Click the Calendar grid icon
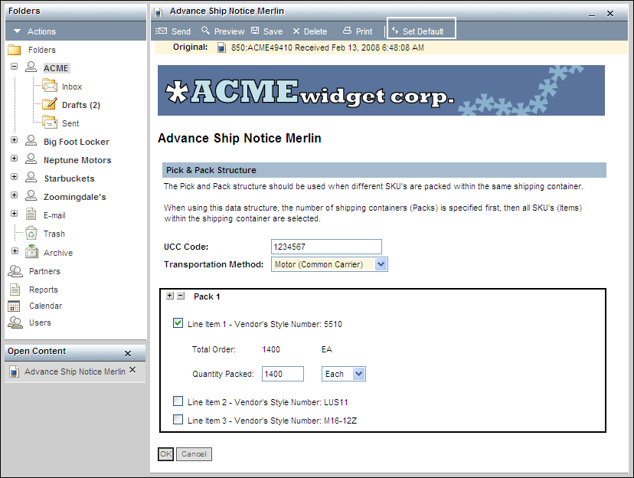This screenshot has height=478, width=634. (14, 306)
